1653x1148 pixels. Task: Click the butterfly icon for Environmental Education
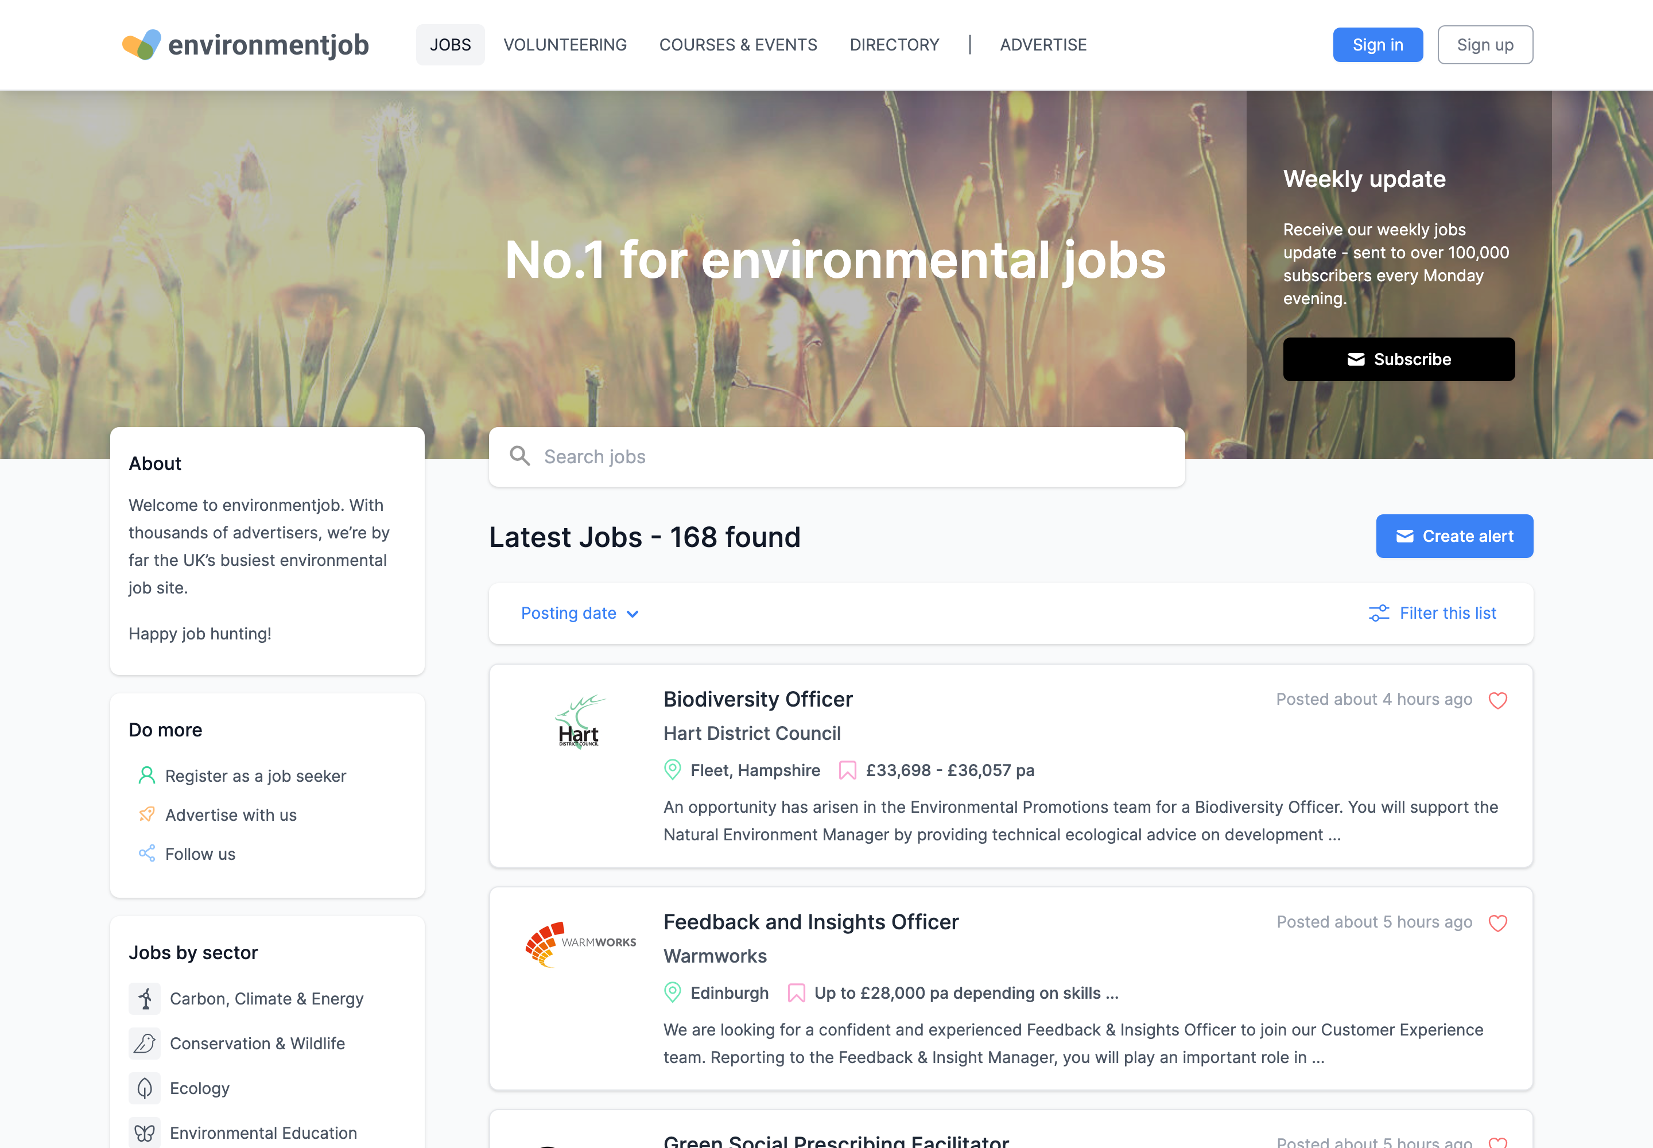coord(145,1133)
